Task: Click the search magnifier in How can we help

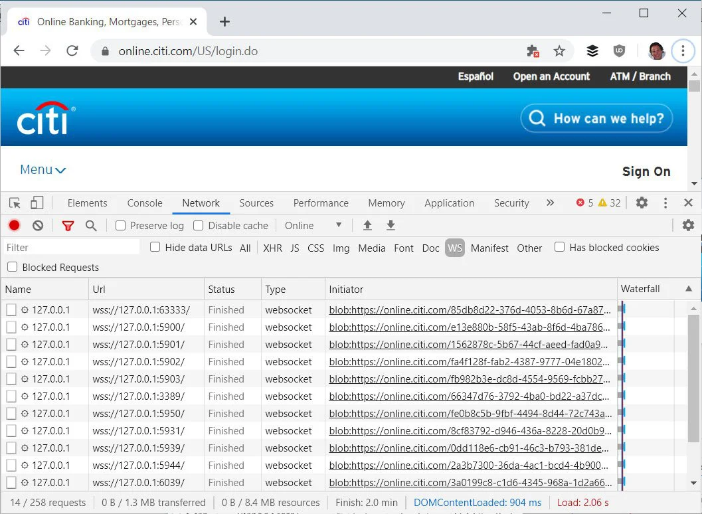Action: click(537, 118)
